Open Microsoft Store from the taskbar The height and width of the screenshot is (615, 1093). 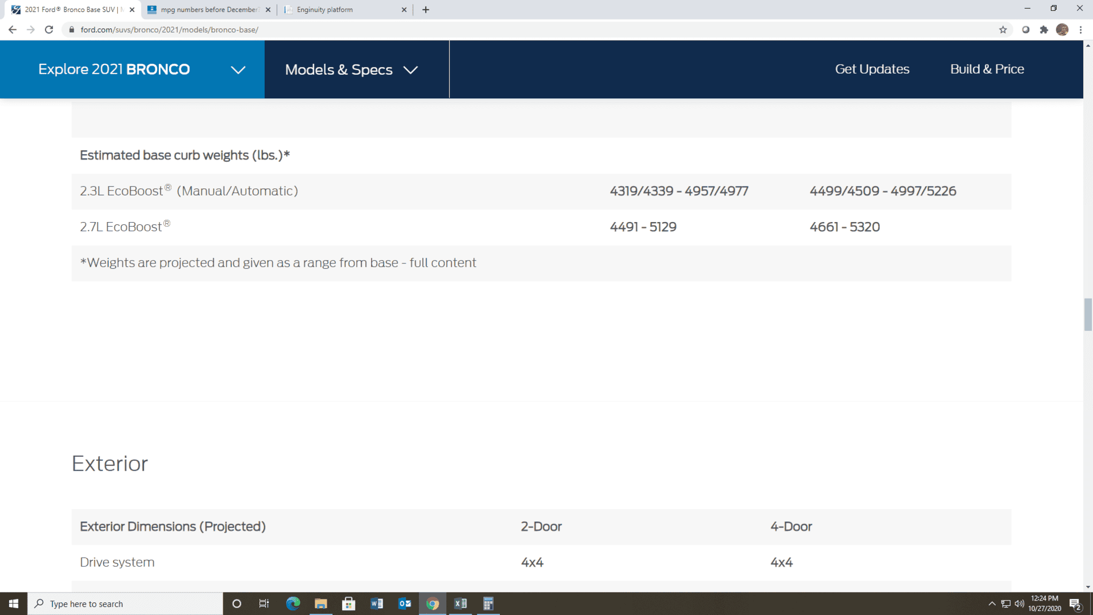[x=349, y=603]
